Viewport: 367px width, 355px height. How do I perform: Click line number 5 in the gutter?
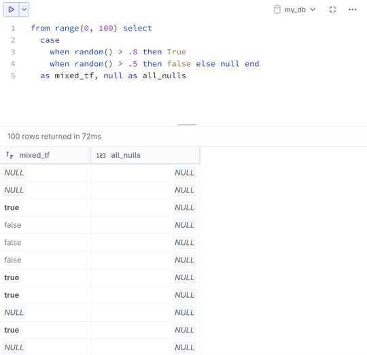(13, 75)
